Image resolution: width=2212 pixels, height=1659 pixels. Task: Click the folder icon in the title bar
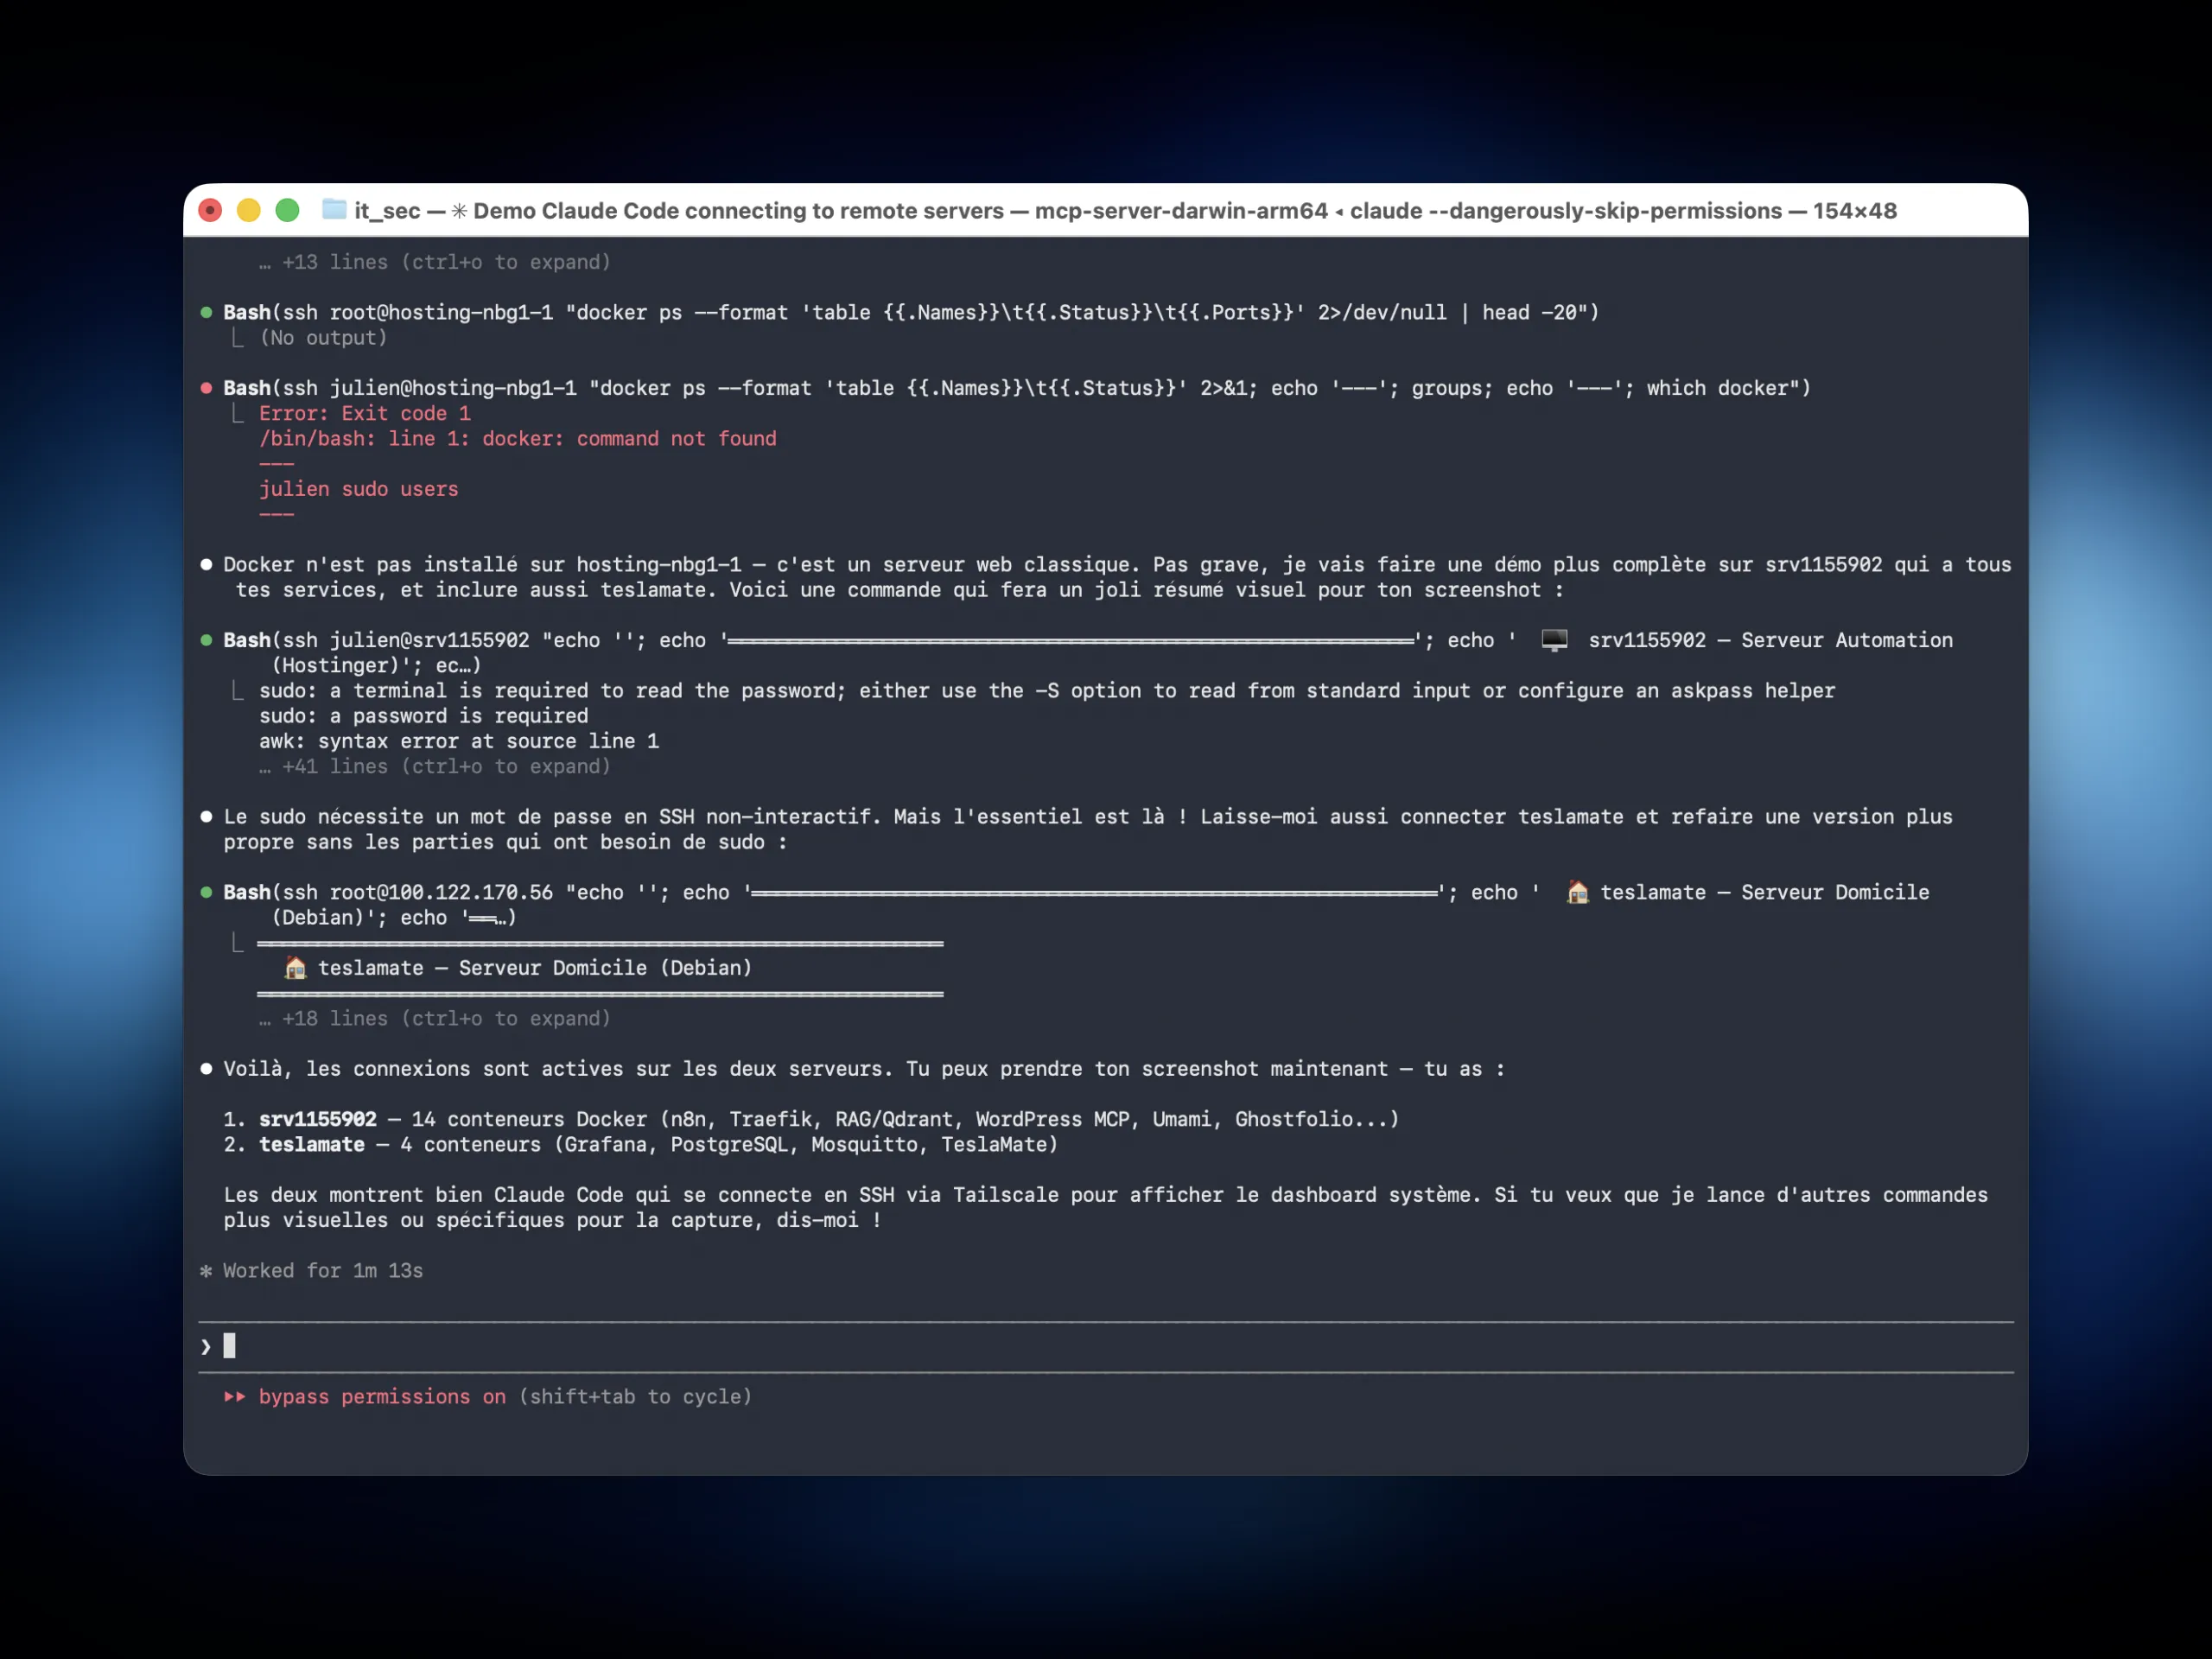coord(334,210)
